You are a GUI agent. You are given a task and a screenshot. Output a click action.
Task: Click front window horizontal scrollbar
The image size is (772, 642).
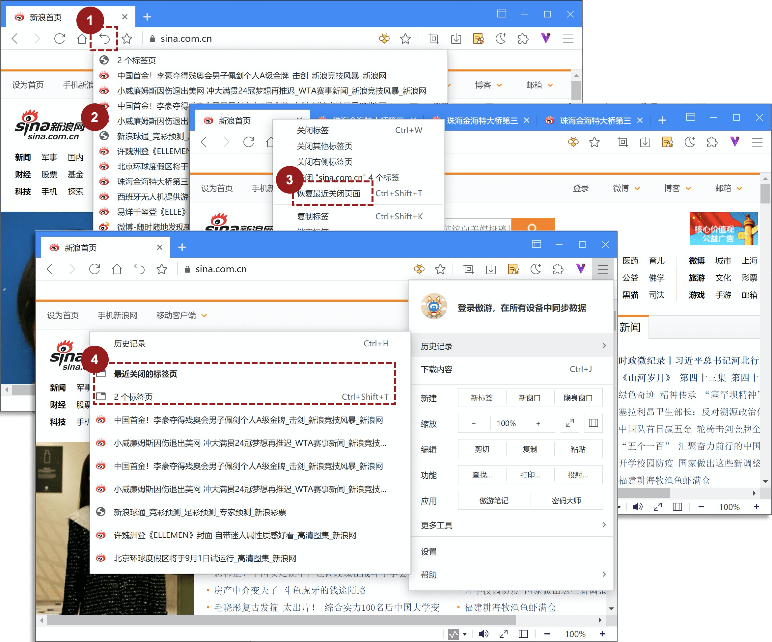click(x=281, y=620)
